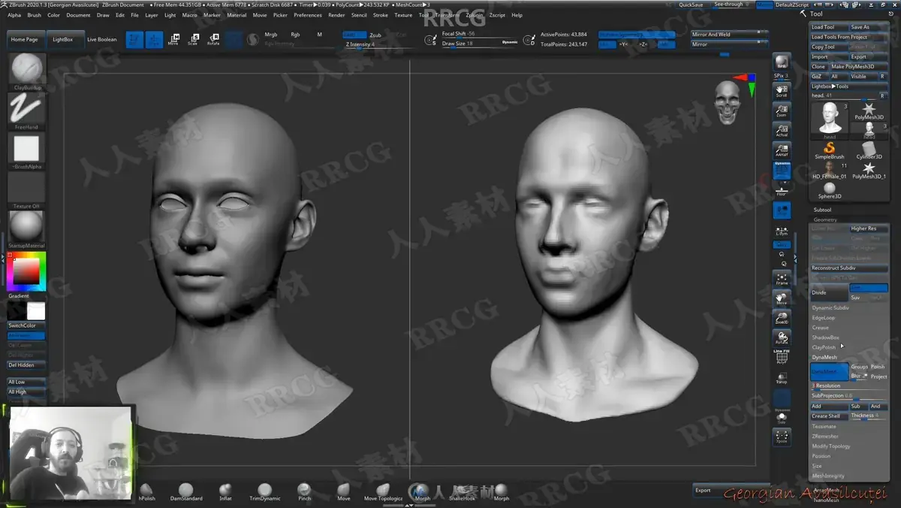Click the BPR render icon

(782, 62)
